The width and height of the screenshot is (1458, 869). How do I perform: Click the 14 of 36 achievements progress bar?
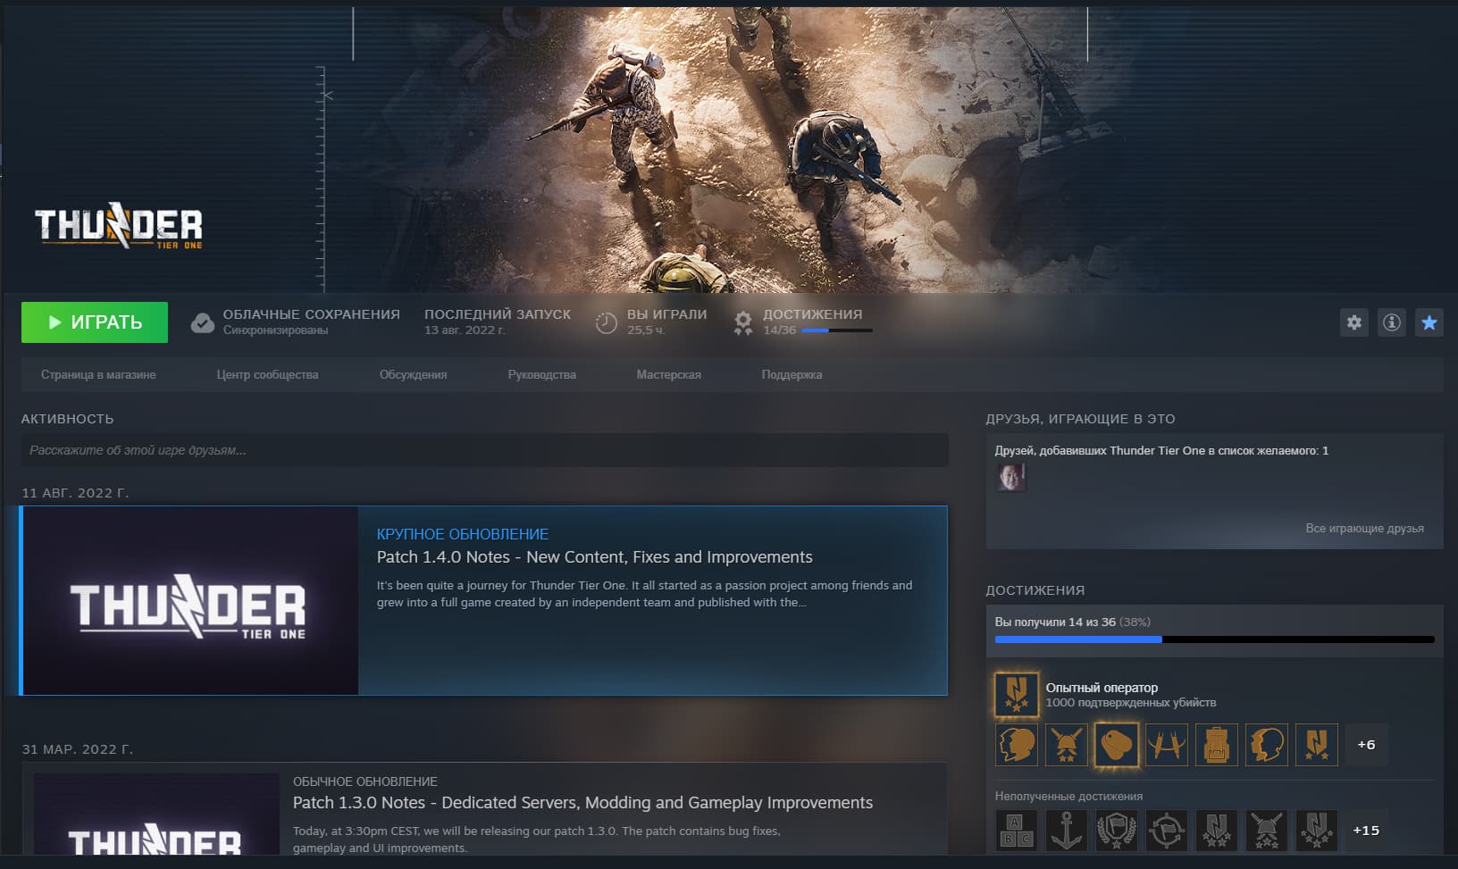tap(1214, 639)
